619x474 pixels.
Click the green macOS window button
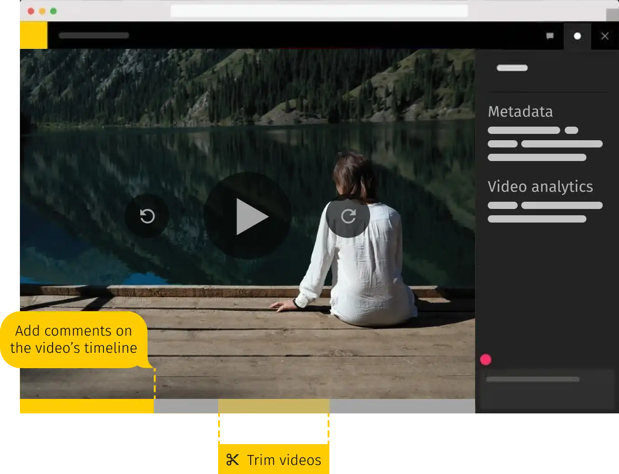tap(53, 11)
